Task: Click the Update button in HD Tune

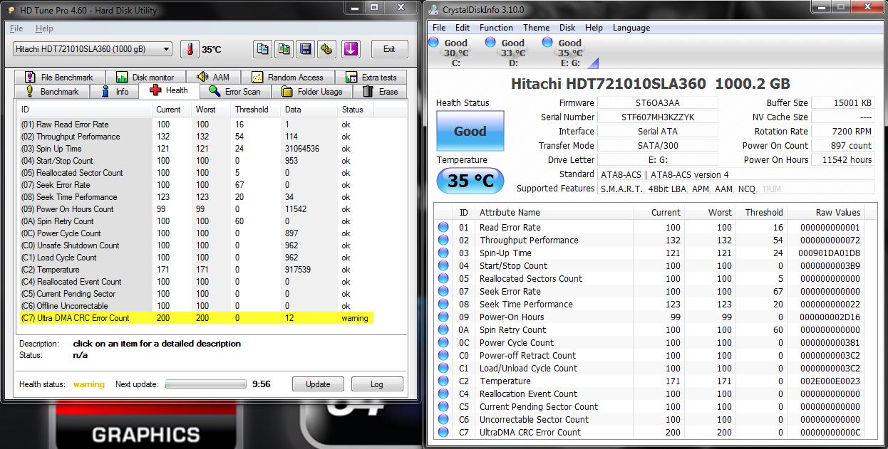Action: tap(318, 384)
